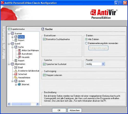Uncheck Speicher bei Suchstart
Screen dimensions: 128x114
(x=44, y=64)
